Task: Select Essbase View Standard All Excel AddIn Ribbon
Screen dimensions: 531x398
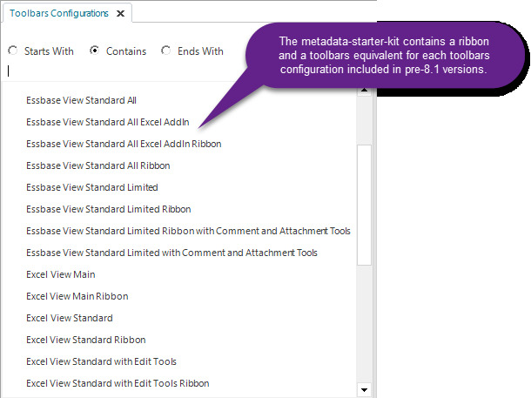Action: (x=124, y=144)
